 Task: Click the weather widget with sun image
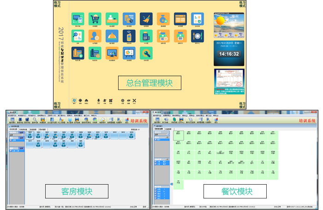pyautogui.click(x=229, y=25)
